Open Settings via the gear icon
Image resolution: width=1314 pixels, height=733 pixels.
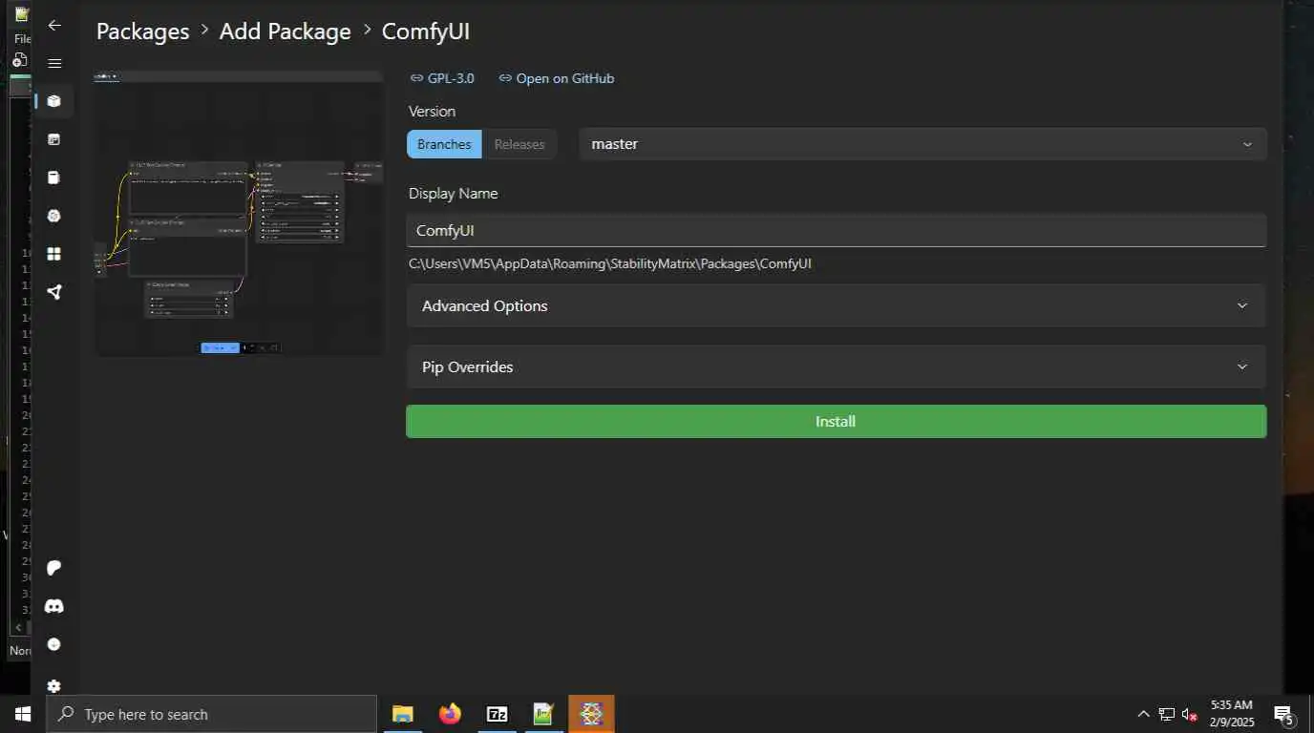[54, 685]
